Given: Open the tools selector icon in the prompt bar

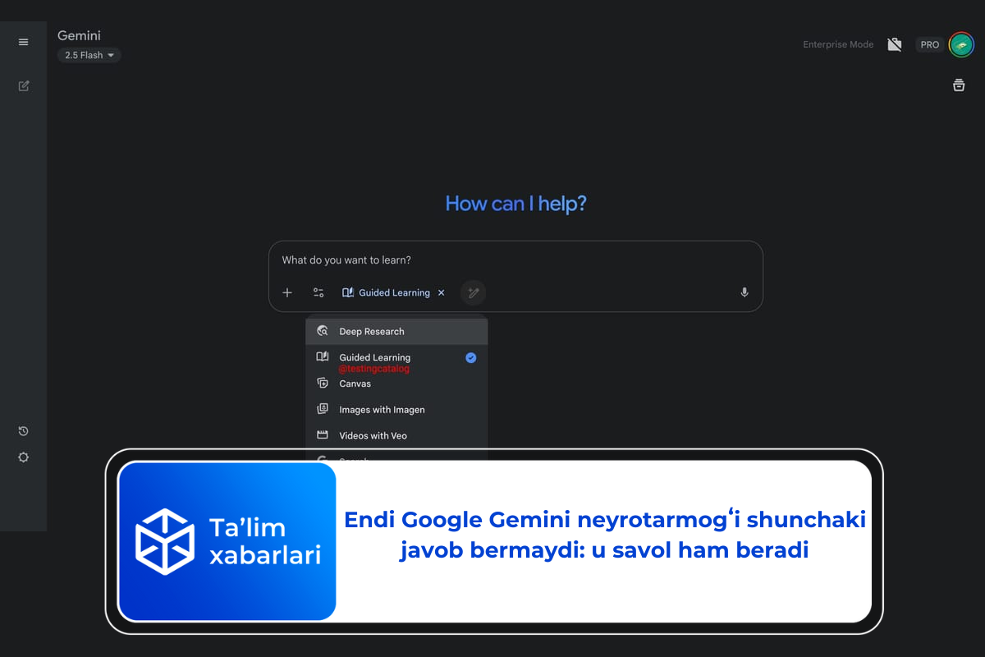Looking at the screenshot, I should [318, 292].
